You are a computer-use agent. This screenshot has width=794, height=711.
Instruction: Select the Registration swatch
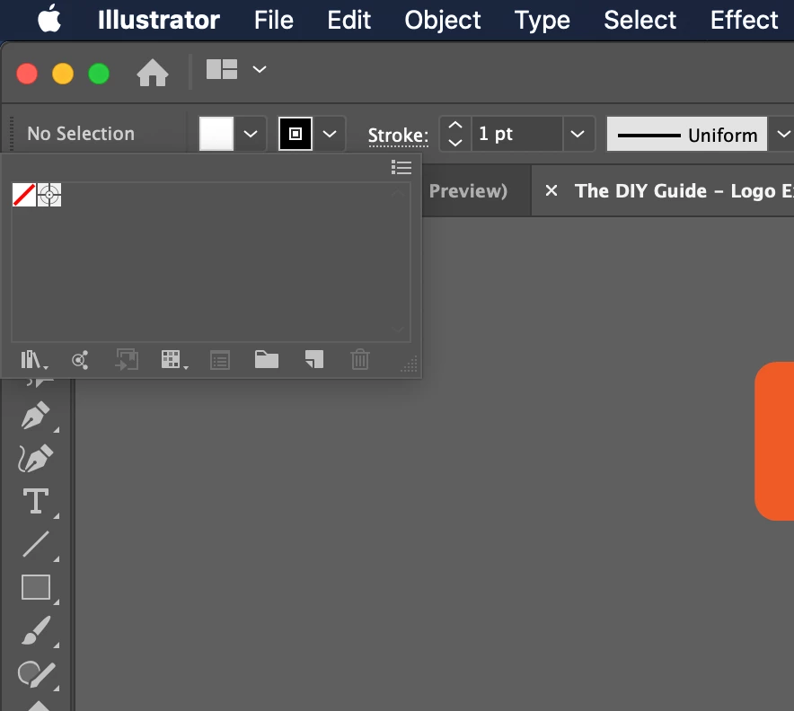point(49,195)
